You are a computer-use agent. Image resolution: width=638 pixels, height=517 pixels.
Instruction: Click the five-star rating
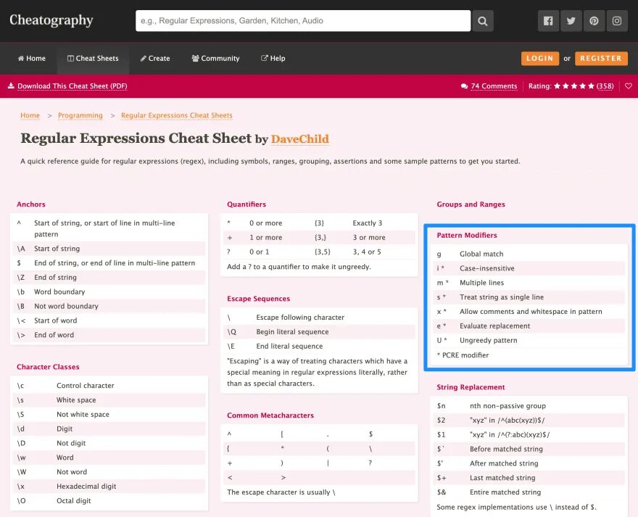[x=574, y=86]
